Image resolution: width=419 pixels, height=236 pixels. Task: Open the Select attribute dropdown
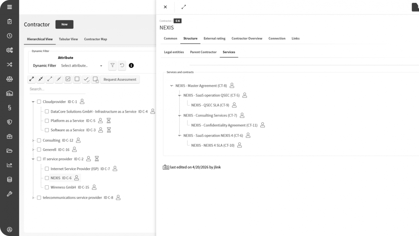tap(82, 66)
